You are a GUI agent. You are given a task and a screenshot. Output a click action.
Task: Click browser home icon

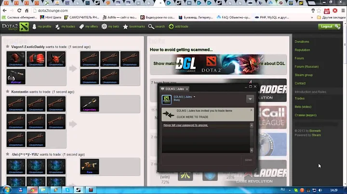[27, 11]
